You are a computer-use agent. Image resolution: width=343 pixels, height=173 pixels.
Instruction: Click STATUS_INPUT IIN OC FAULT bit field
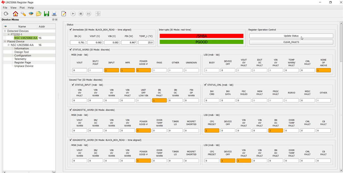tap(160, 100)
